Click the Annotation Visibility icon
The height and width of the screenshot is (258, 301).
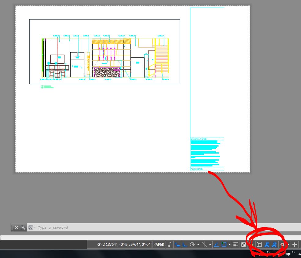tap(267, 244)
